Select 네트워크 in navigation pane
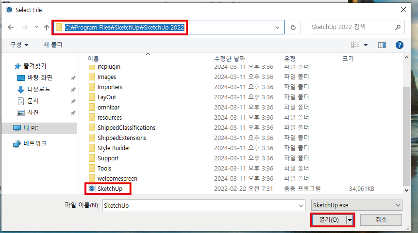Viewport: 418px width, 233px height. pos(34,144)
